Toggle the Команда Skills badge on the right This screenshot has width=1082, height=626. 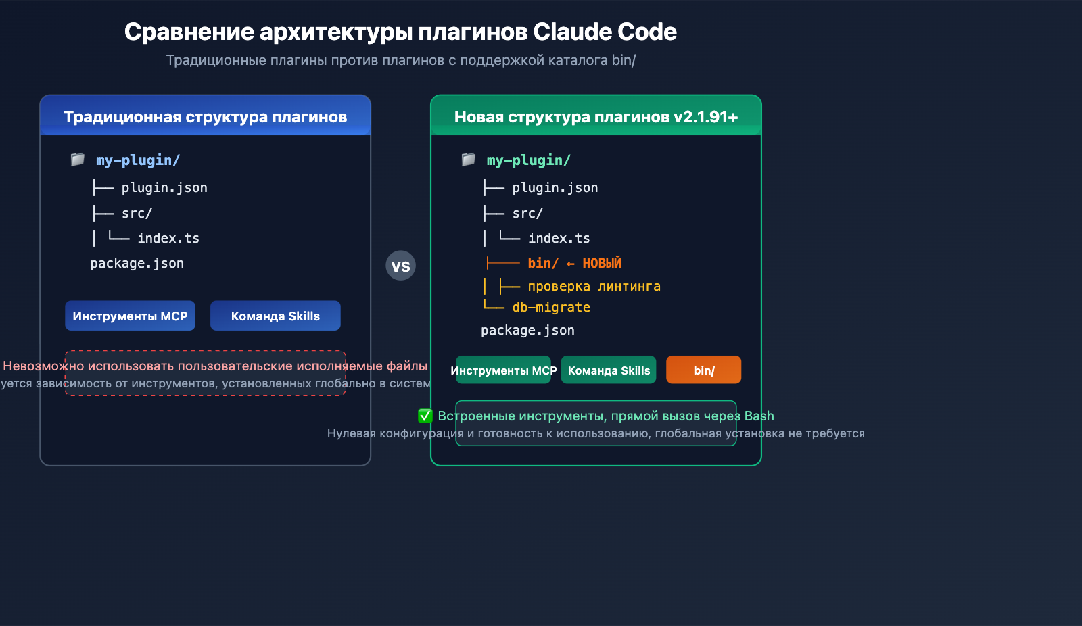(x=608, y=370)
